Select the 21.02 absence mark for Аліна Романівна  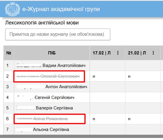(129, 119)
